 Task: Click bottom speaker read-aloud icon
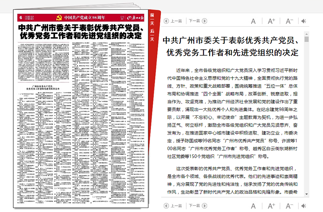tap(304, 206)
